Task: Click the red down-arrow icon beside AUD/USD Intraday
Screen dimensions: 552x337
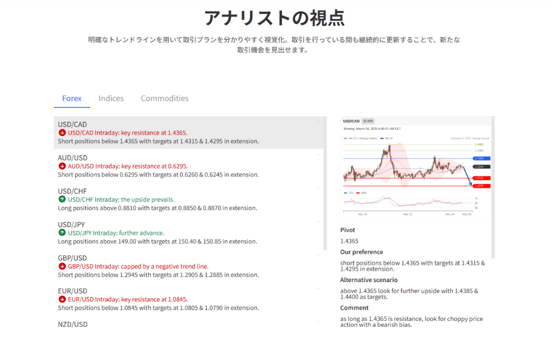Action: tap(62, 166)
